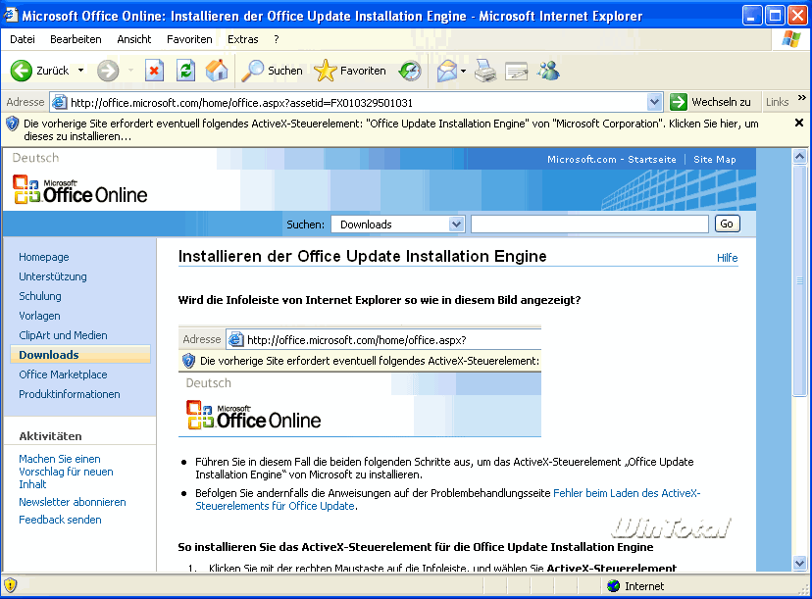Click the page icon in address bar
812x599 pixels.
click(x=60, y=102)
